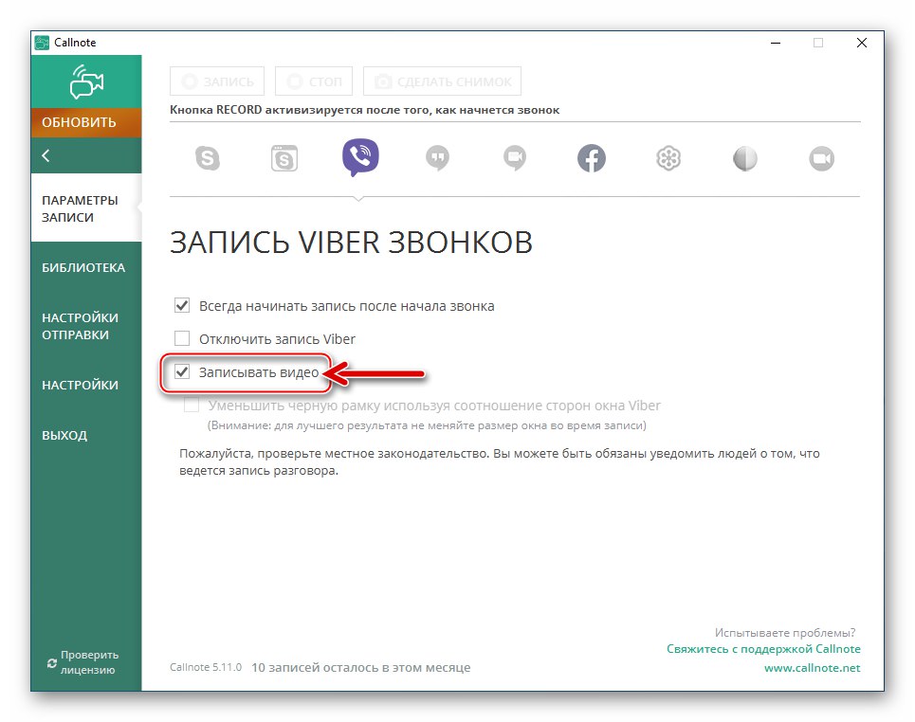Screen dimensions: 915x722
Task: Click the Кнопка RECORD активизируется hint text
Action: pyautogui.click(x=365, y=110)
